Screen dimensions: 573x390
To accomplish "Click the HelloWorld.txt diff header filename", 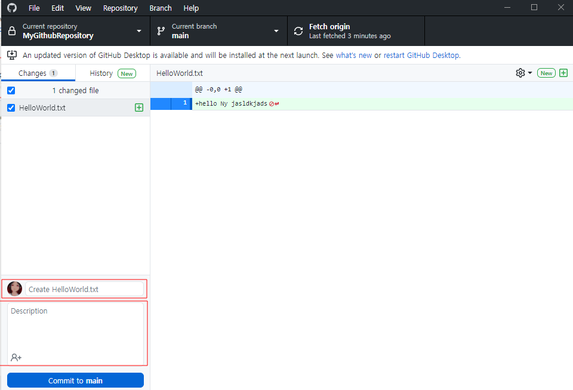I will click(180, 73).
